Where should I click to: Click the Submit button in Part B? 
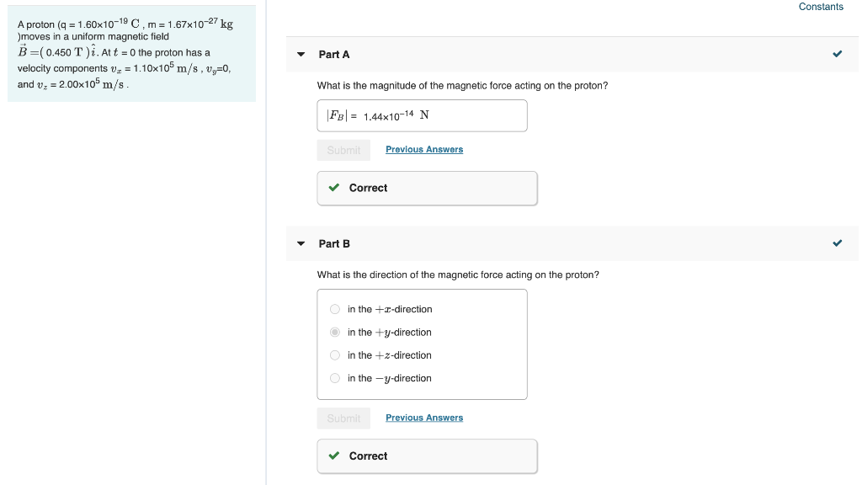tap(343, 417)
